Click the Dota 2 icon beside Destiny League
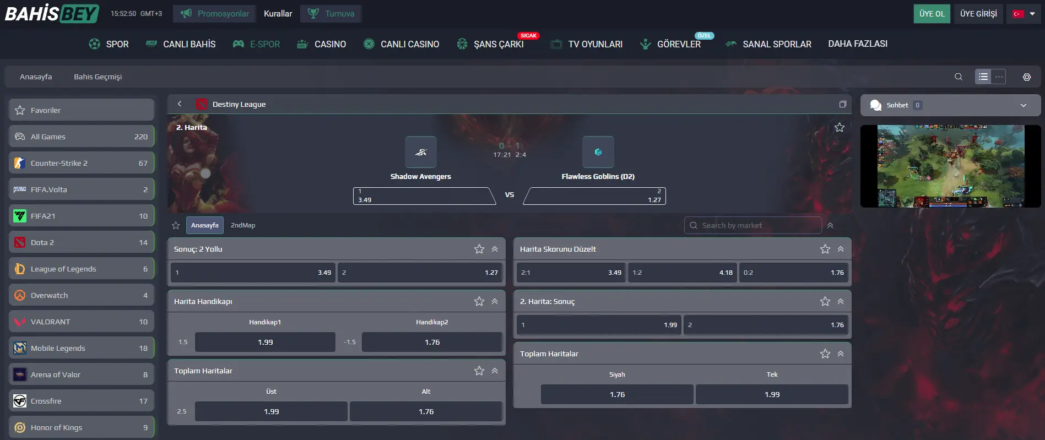This screenshot has height=440, width=1045. pyautogui.click(x=202, y=104)
